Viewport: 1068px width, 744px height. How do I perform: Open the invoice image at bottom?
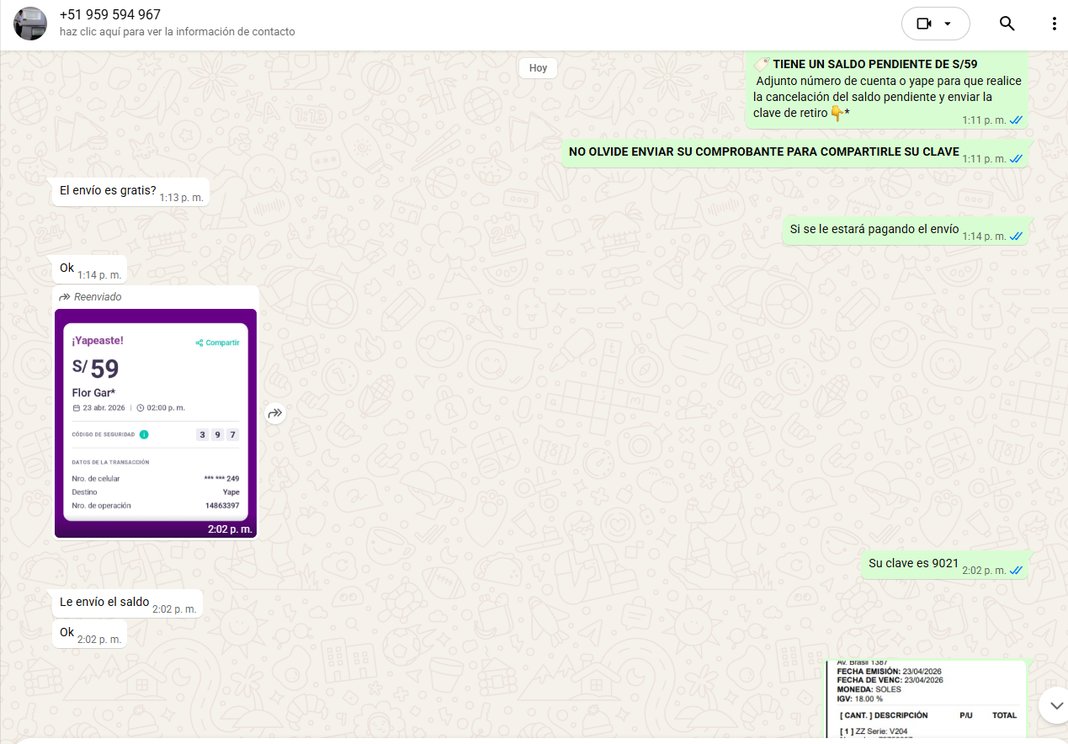[926, 697]
